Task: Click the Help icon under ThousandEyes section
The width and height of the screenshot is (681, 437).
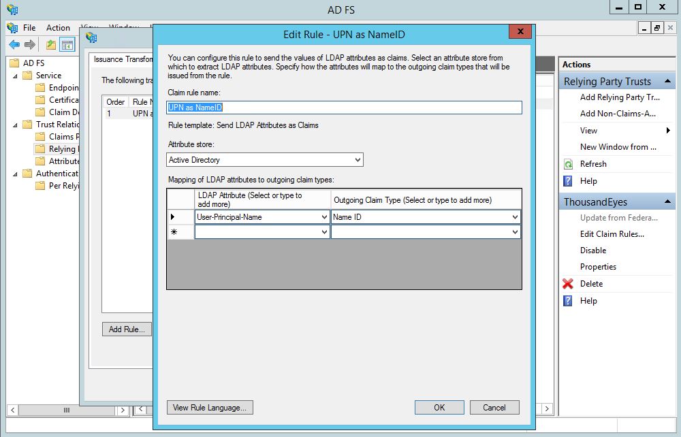Action: 568,301
